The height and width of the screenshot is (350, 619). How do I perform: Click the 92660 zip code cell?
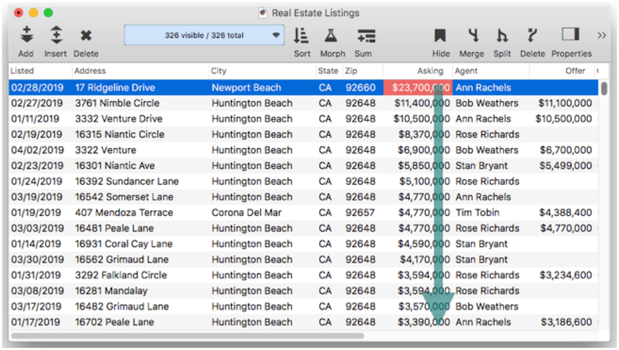point(360,88)
